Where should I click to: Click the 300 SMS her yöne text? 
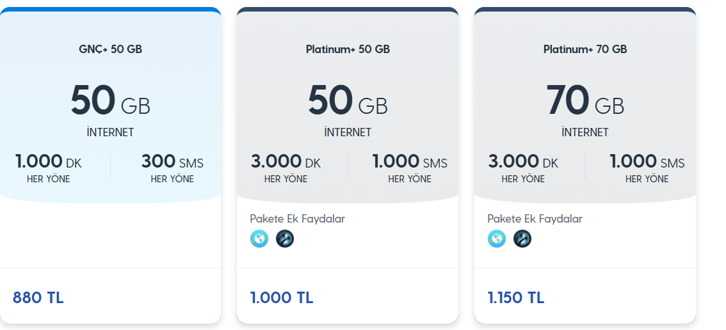[x=172, y=168]
